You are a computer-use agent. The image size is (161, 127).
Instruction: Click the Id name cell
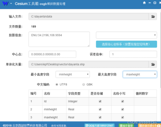54,101
